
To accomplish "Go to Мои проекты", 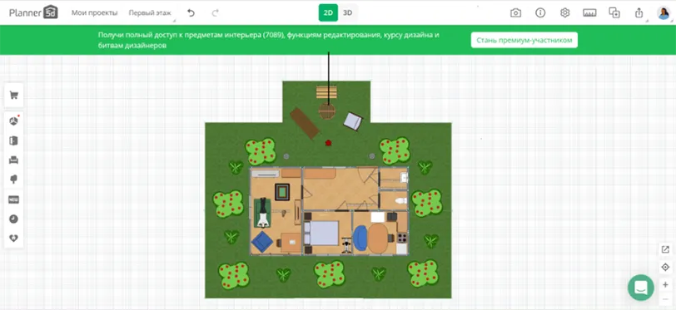I will [94, 13].
